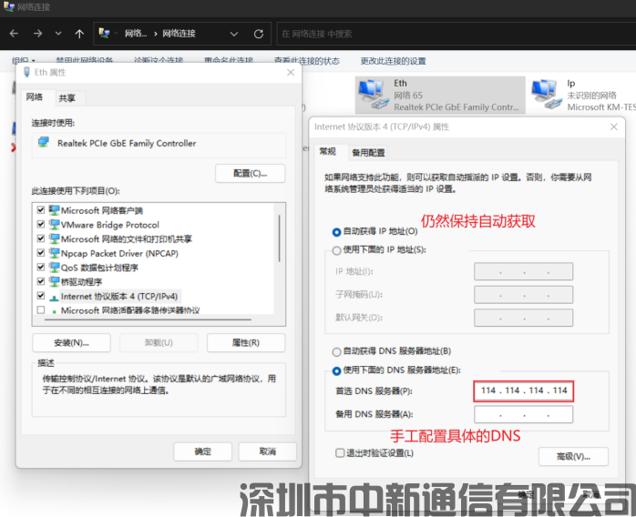The image size is (636, 517).
Task: Click the 属性(R) button
Action: [x=246, y=343]
